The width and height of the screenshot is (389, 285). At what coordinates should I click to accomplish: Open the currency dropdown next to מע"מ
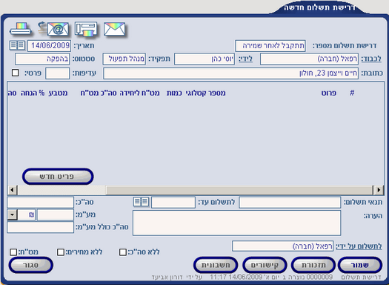tap(12, 214)
